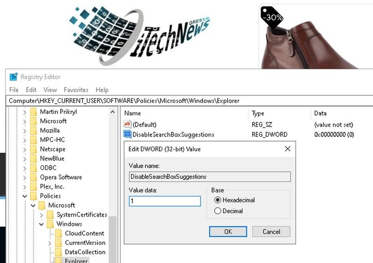
Task: Expand the CurrentVersion tree node
Action: (x=50, y=243)
